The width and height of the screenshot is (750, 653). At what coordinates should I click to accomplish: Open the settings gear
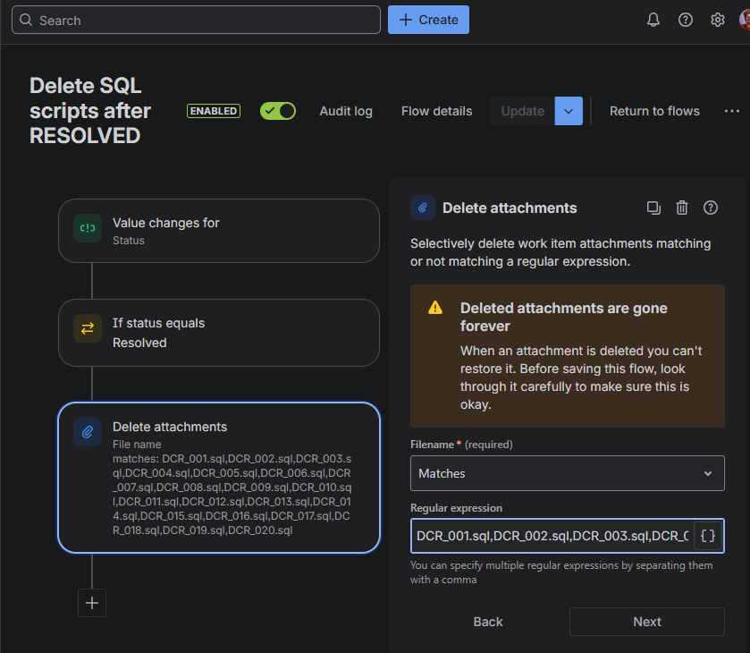[718, 20]
